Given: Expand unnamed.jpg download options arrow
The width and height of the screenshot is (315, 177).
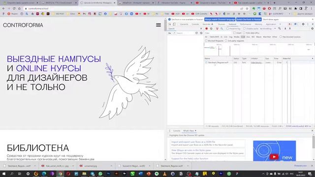Looking at the screenshot, I should [111, 166].
